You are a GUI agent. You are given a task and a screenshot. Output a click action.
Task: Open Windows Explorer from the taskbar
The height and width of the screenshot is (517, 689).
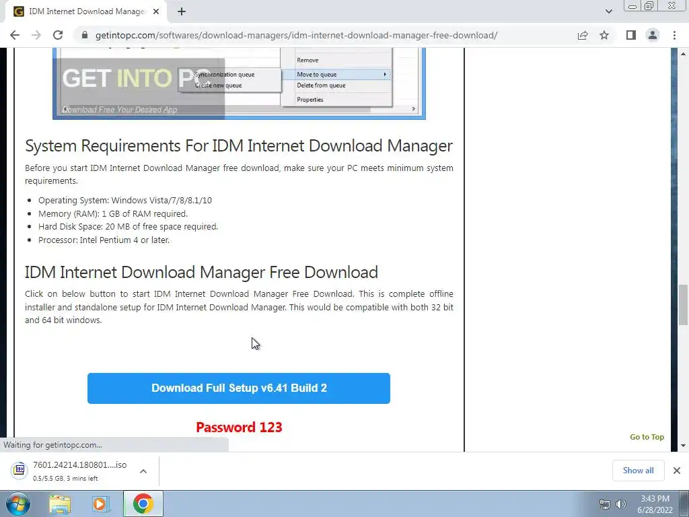(60, 504)
